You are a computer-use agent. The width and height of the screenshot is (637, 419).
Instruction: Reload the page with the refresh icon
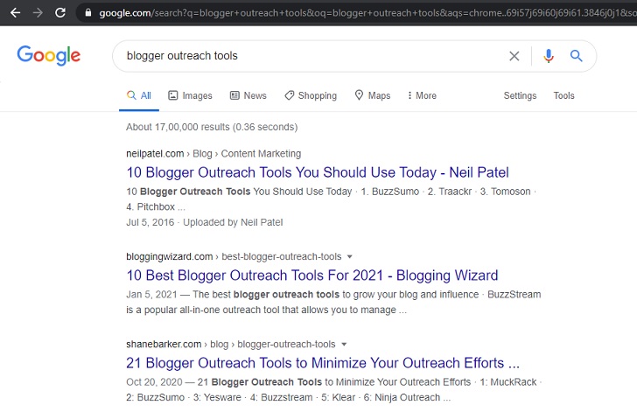60,12
